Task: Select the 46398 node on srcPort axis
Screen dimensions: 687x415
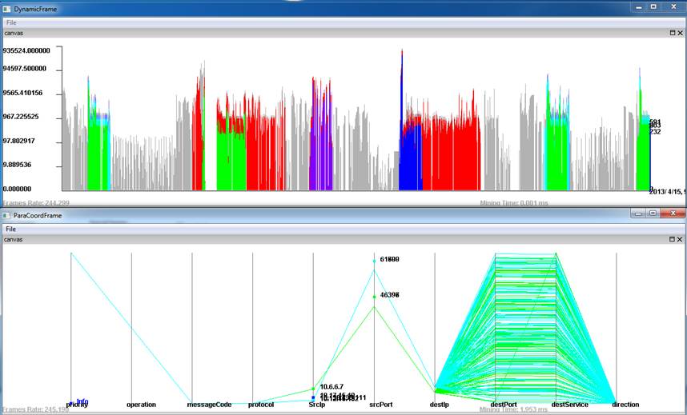Action: [x=374, y=297]
